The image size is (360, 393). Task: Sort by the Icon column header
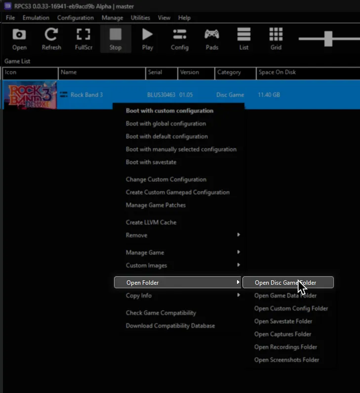pyautogui.click(x=30, y=73)
